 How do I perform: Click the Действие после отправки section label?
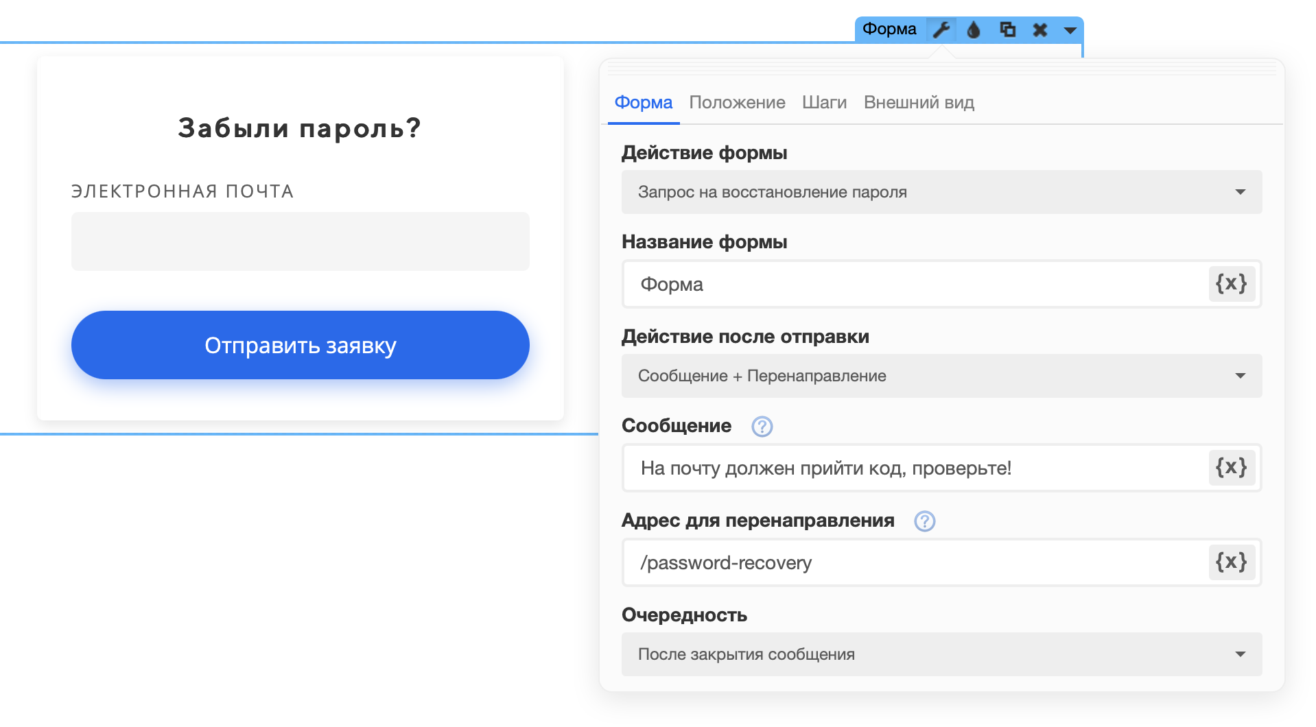coord(745,336)
